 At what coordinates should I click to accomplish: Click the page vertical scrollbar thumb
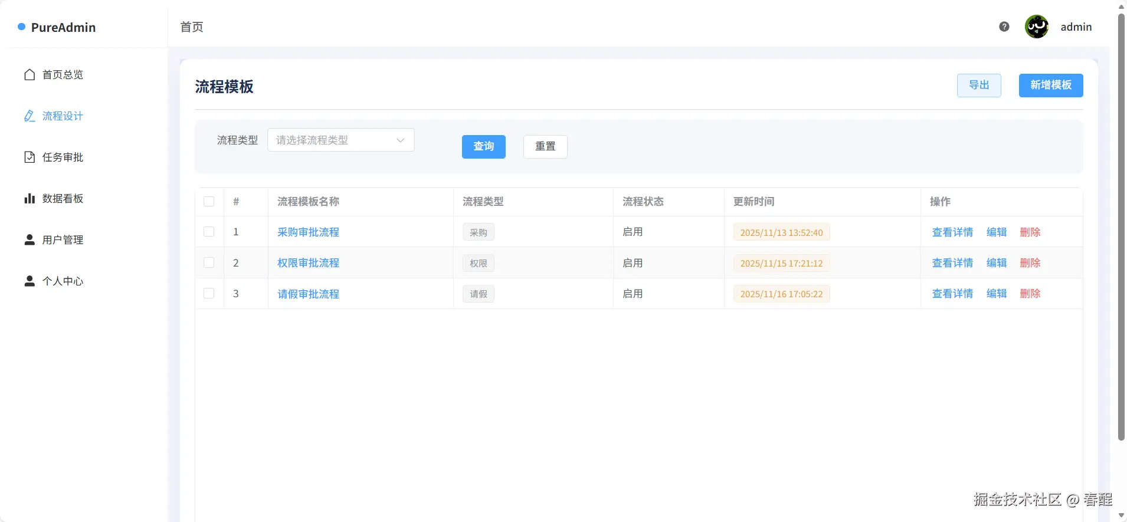pos(1121,226)
